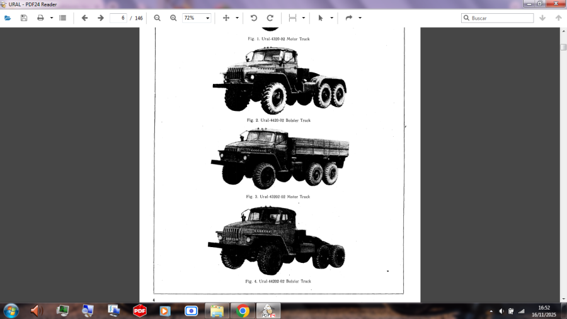The height and width of the screenshot is (319, 567).
Task: Click the Open file folder icon
Action: (x=8, y=18)
